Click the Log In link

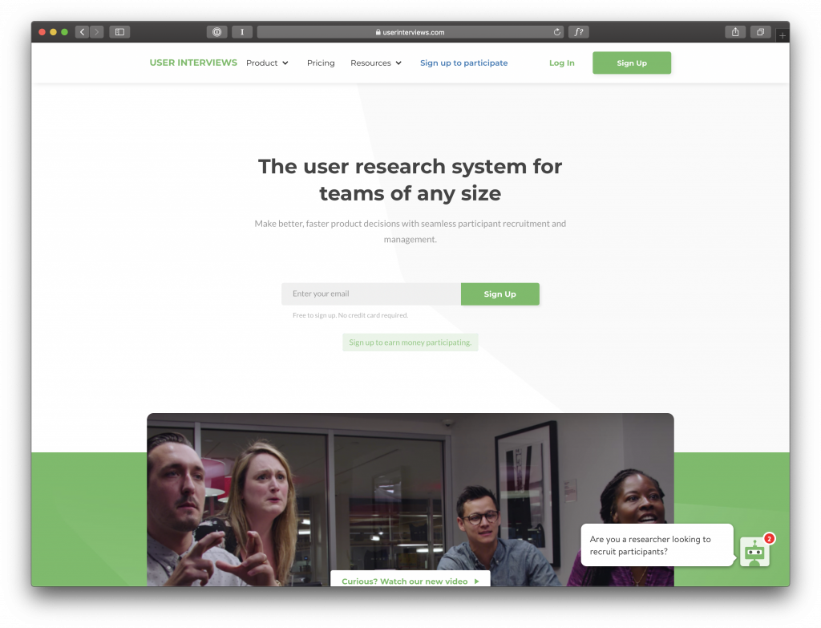[x=562, y=63]
